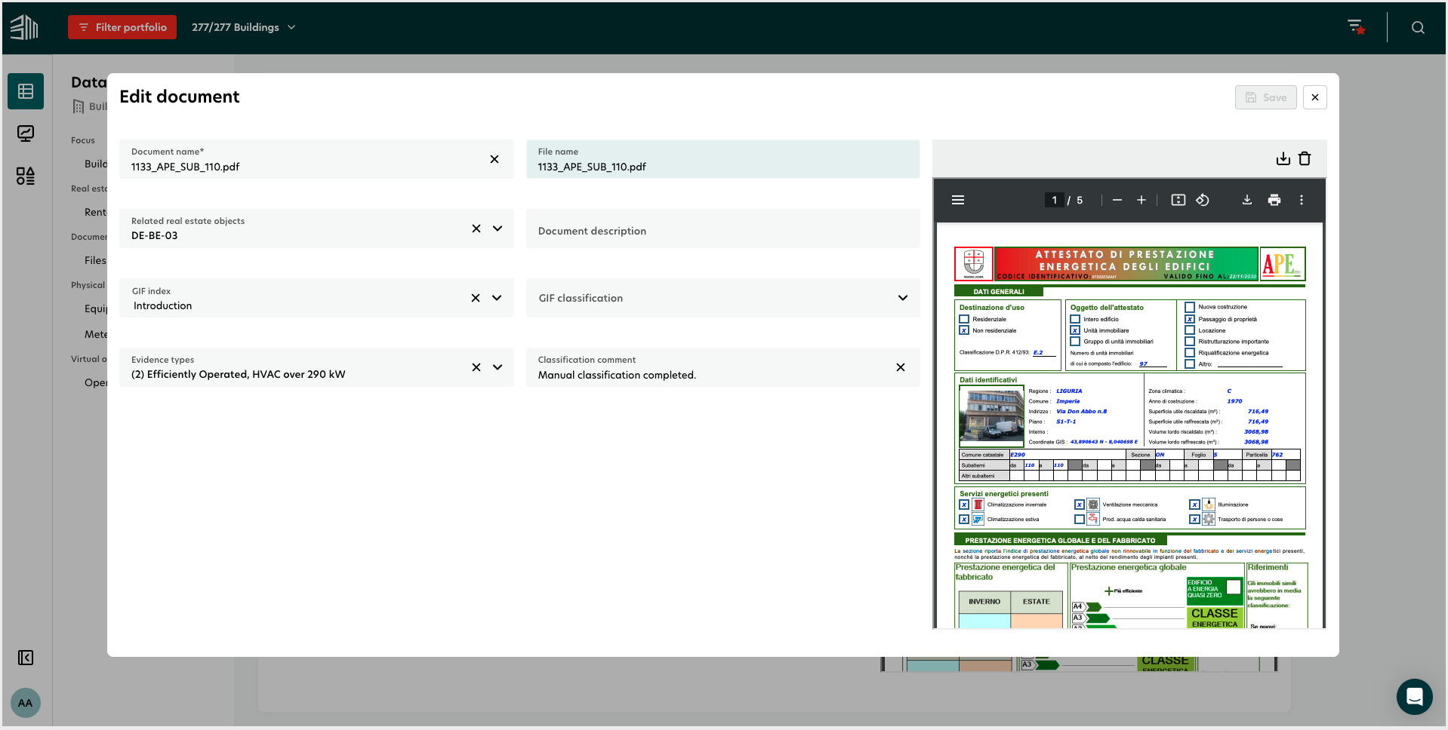Screen dimensions: 1448x730
Task: Click the Passaggio di proprietà checkbox
Action: click(1190, 319)
